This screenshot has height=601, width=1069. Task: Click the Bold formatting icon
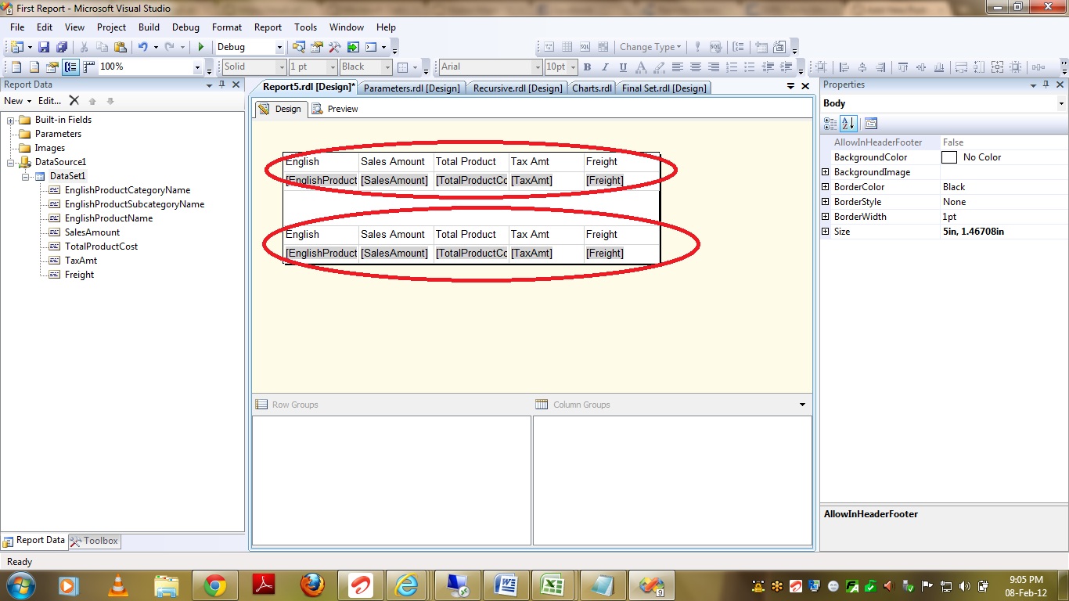coord(587,67)
